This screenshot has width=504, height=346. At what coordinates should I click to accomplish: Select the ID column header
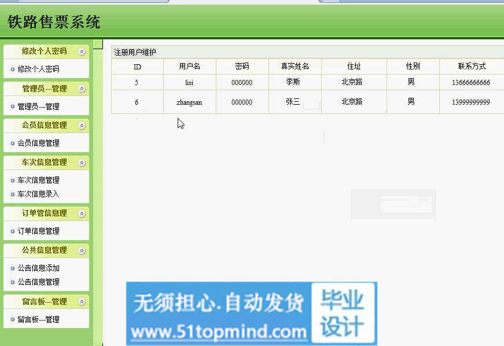[137, 67]
